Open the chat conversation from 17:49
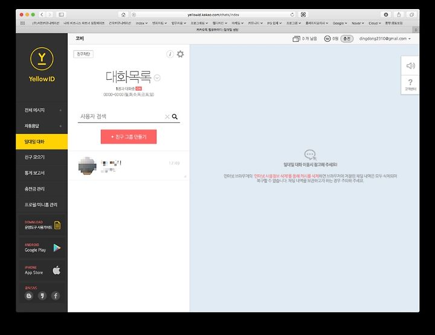Viewport: 435px width, 335px height. [129, 166]
